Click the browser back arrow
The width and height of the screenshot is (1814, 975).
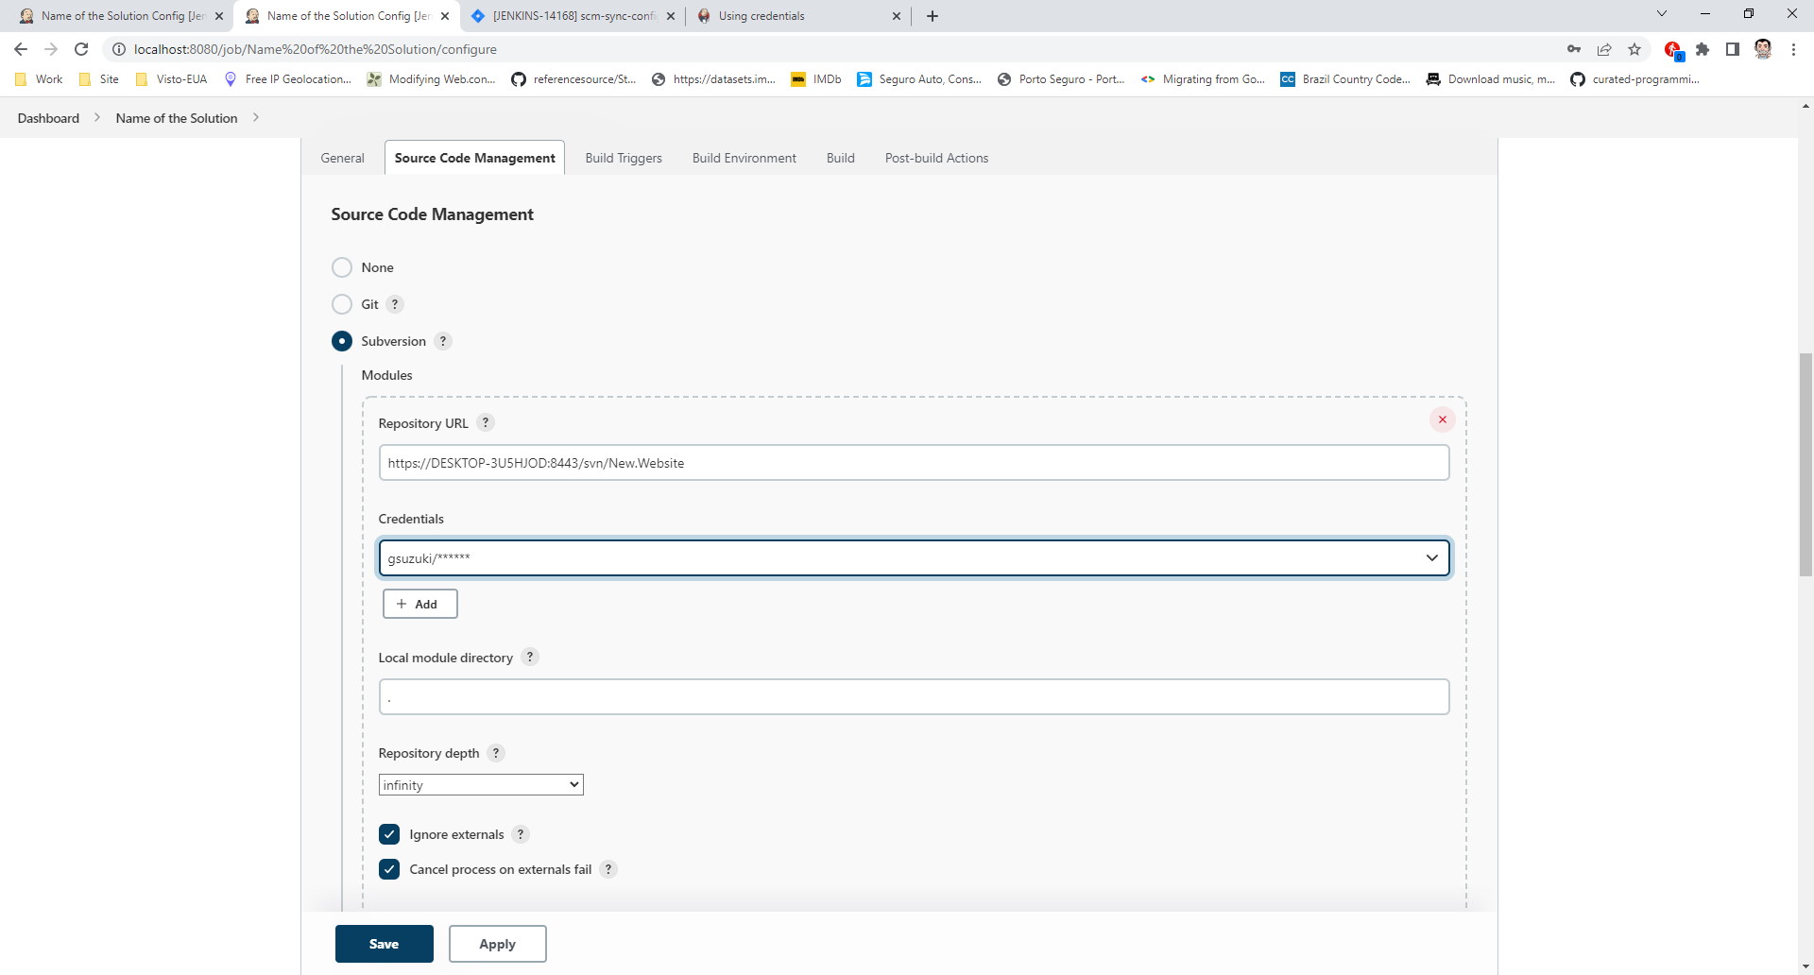point(21,49)
